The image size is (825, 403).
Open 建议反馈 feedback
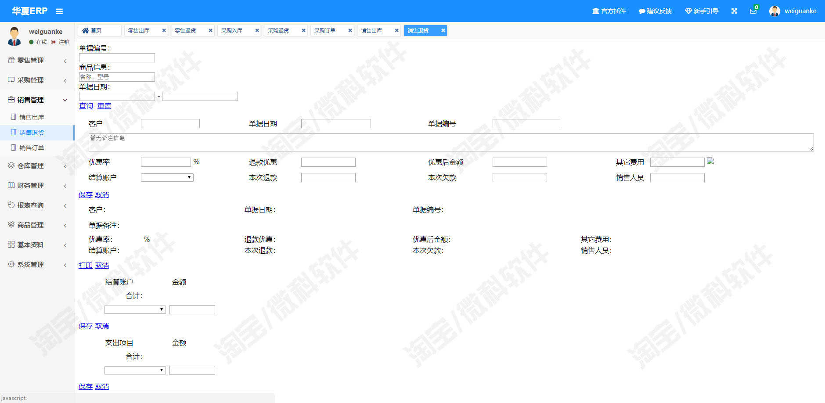(655, 11)
